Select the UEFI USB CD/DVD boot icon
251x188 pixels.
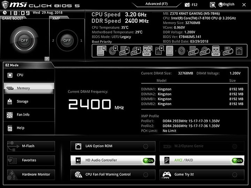tap(136, 51)
